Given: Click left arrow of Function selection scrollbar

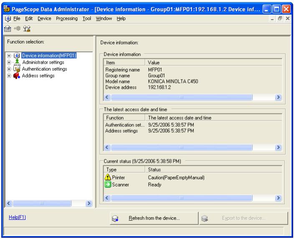Looking at the screenshot, I should pos(9,203).
